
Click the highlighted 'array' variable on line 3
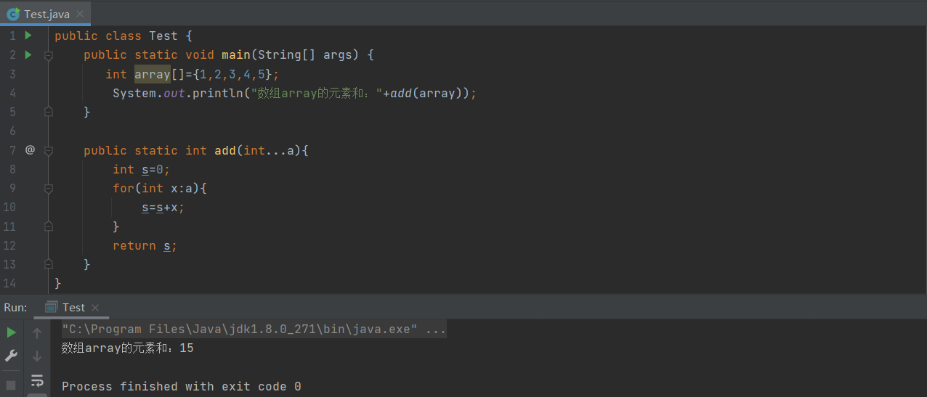(x=153, y=74)
